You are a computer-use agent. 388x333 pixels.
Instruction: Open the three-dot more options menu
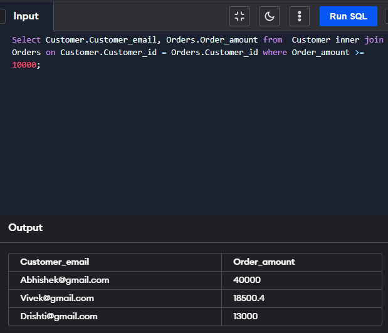click(300, 16)
